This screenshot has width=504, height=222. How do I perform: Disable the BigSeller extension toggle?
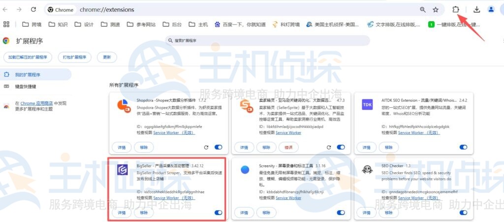[x=219, y=213]
